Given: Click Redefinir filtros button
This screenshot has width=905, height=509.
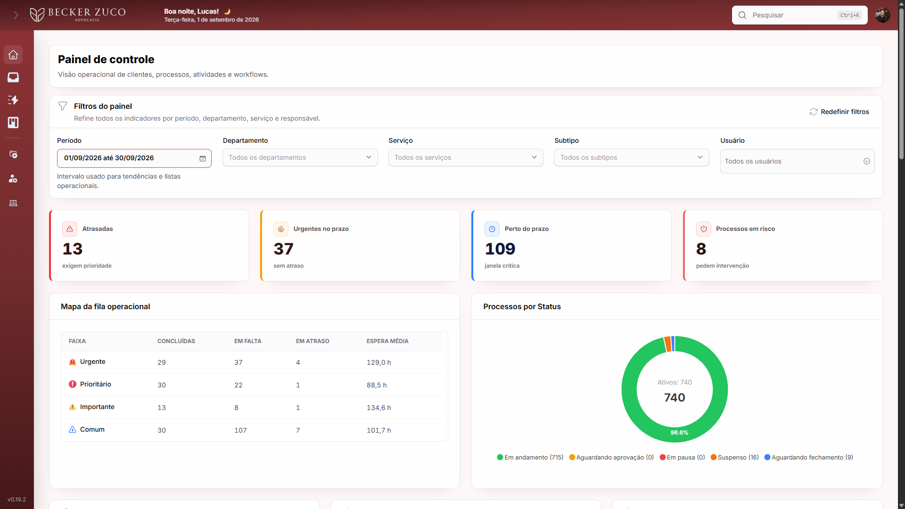Looking at the screenshot, I should point(839,112).
